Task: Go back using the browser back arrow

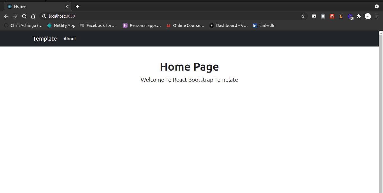Action: [6, 16]
